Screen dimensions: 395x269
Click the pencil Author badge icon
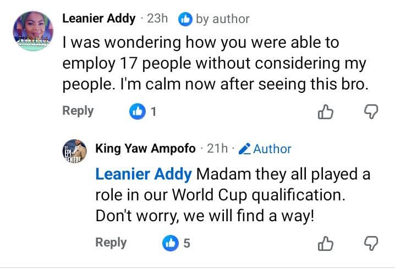point(245,149)
